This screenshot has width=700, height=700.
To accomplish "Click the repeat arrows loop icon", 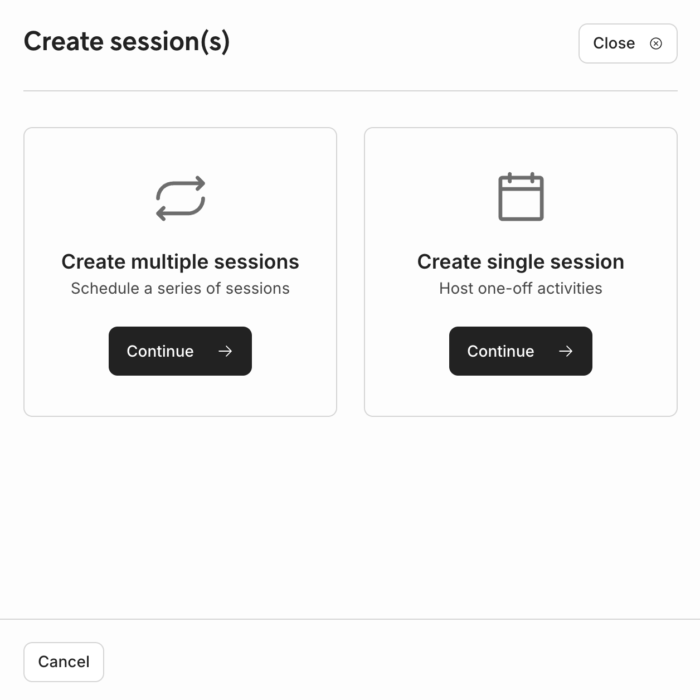I will [181, 198].
